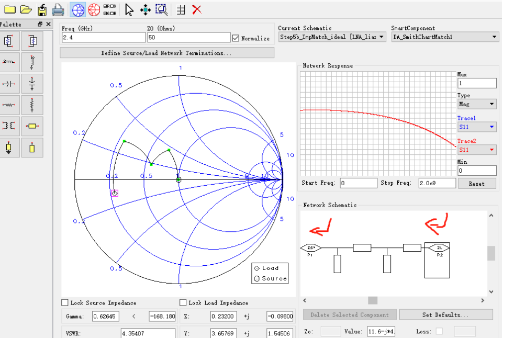
Task: Click the horizontal scrollbar thumb in Network Schematic
Action: [373, 300]
